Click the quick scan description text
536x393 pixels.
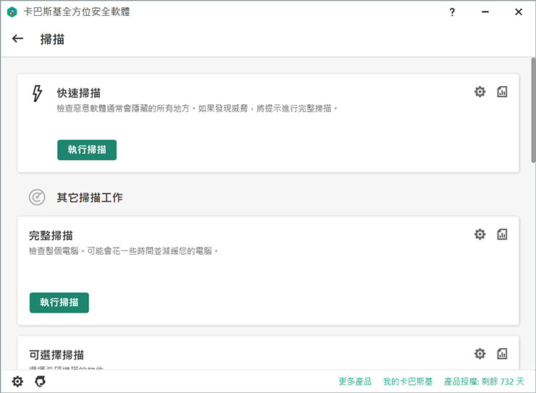[197, 109]
